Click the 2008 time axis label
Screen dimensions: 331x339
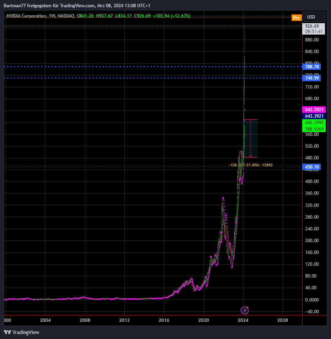click(85, 320)
